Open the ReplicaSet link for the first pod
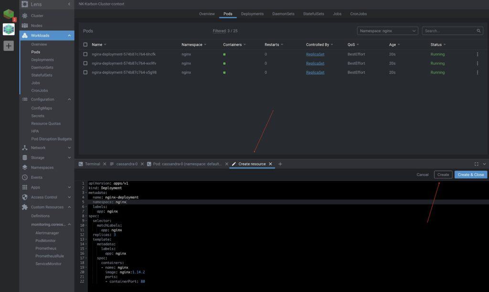Screen dimensions: 489x292 tap(315, 54)
